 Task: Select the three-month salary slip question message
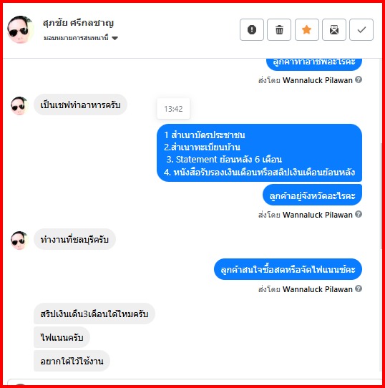click(94, 314)
